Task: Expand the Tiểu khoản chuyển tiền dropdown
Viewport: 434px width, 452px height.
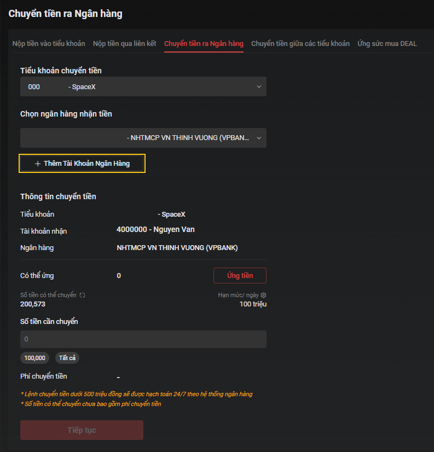Action: 143,86
